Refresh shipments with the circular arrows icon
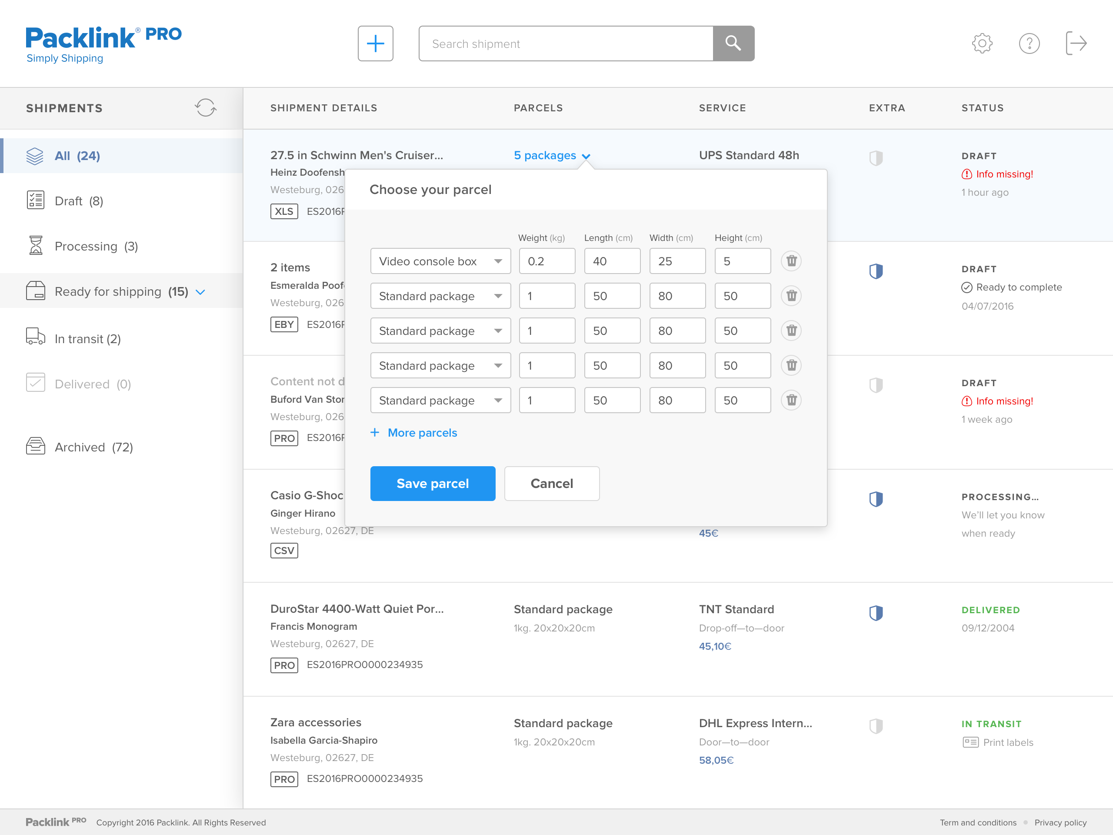The image size is (1113, 835). (205, 108)
